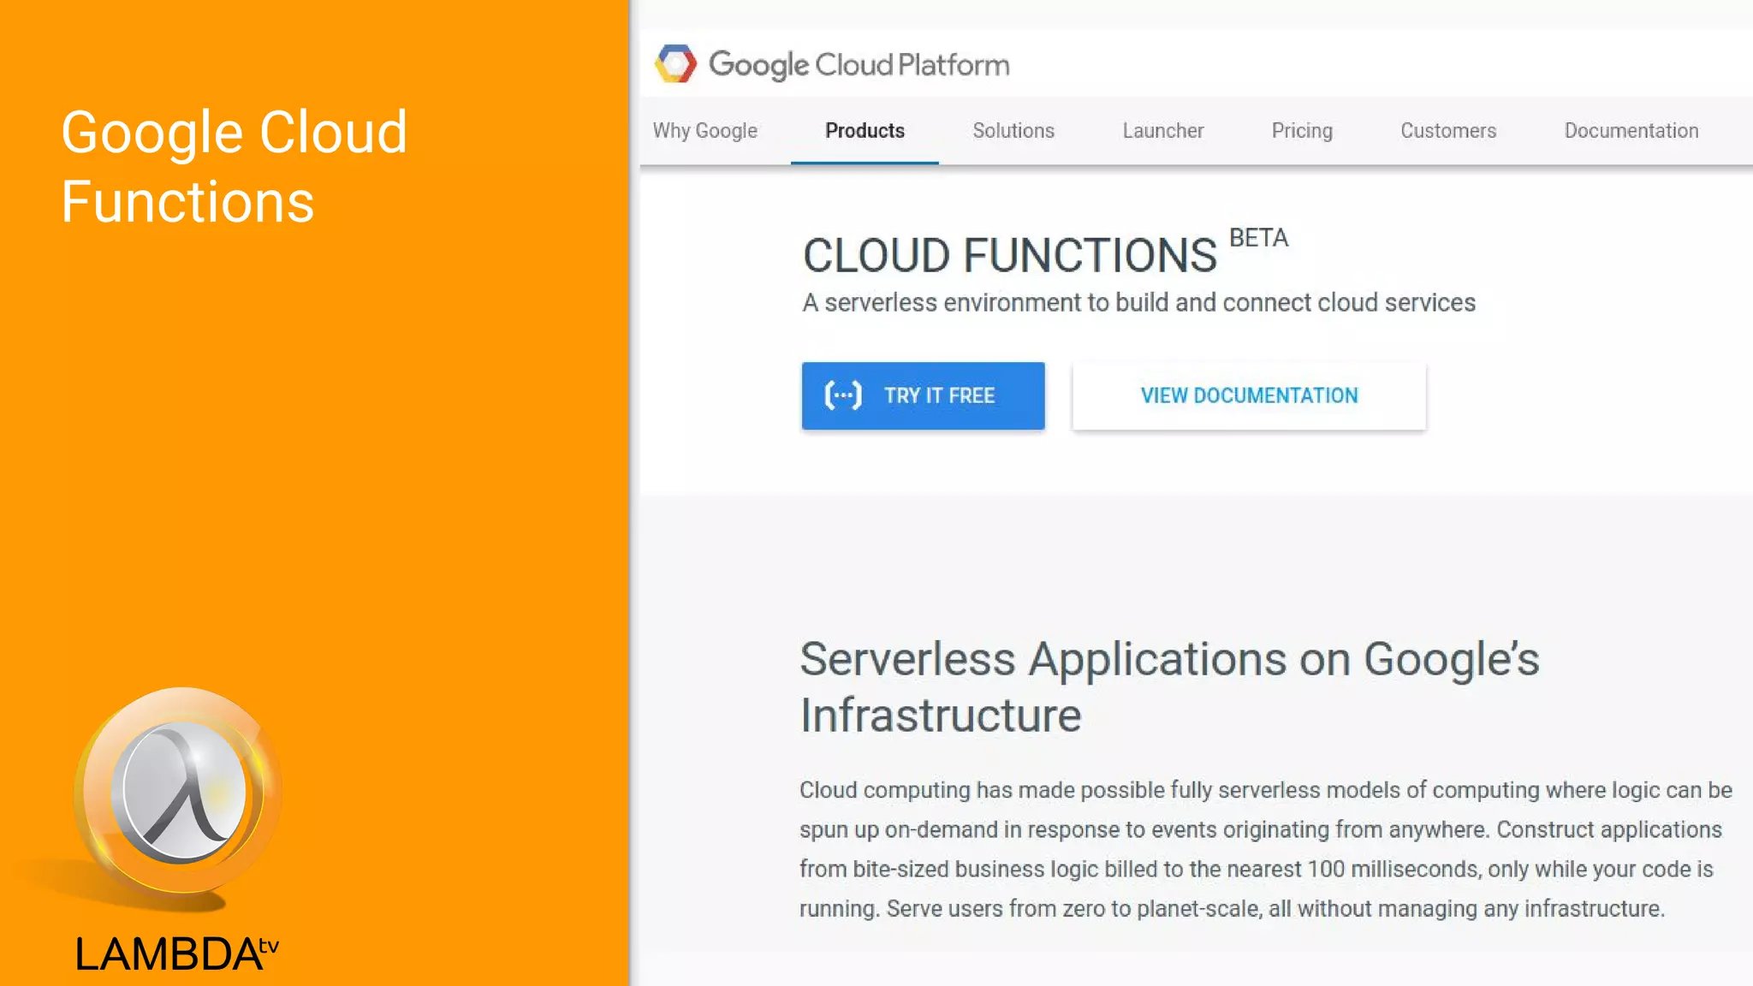
Task: Click the TRY IT FREE button
Action: coord(923,395)
